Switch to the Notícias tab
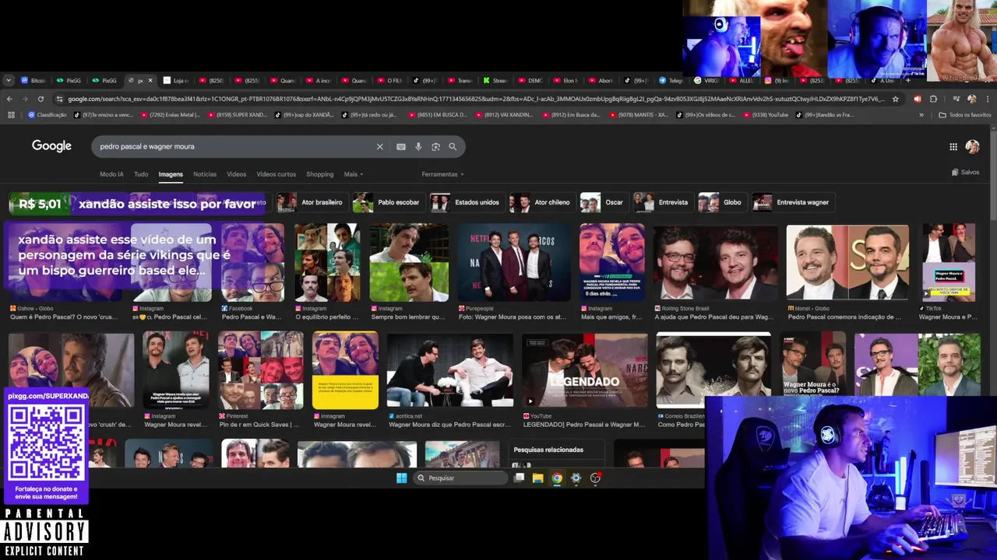 205,174
